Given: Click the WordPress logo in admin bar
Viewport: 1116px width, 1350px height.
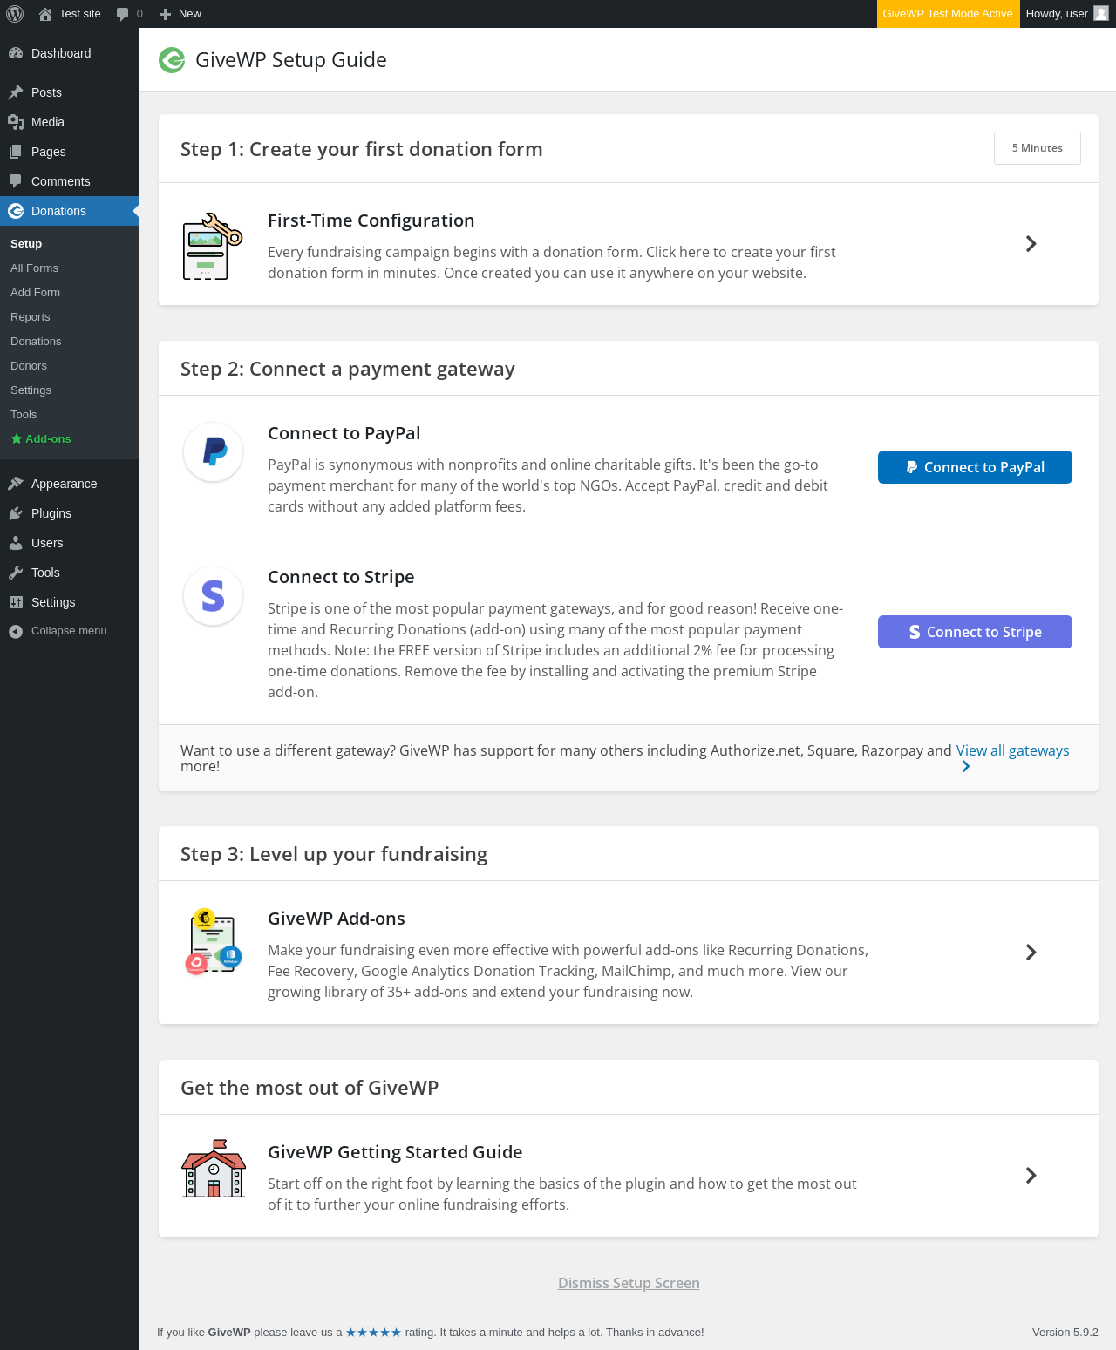Looking at the screenshot, I should pyautogui.click(x=15, y=14).
